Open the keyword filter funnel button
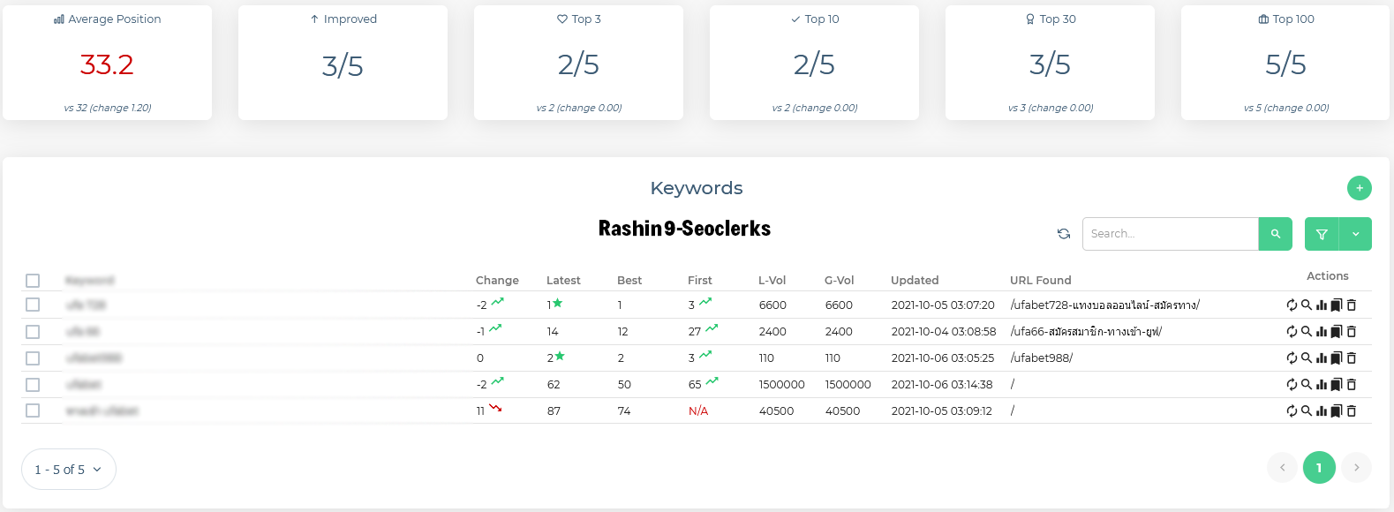This screenshot has width=1394, height=512. pos(1322,234)
